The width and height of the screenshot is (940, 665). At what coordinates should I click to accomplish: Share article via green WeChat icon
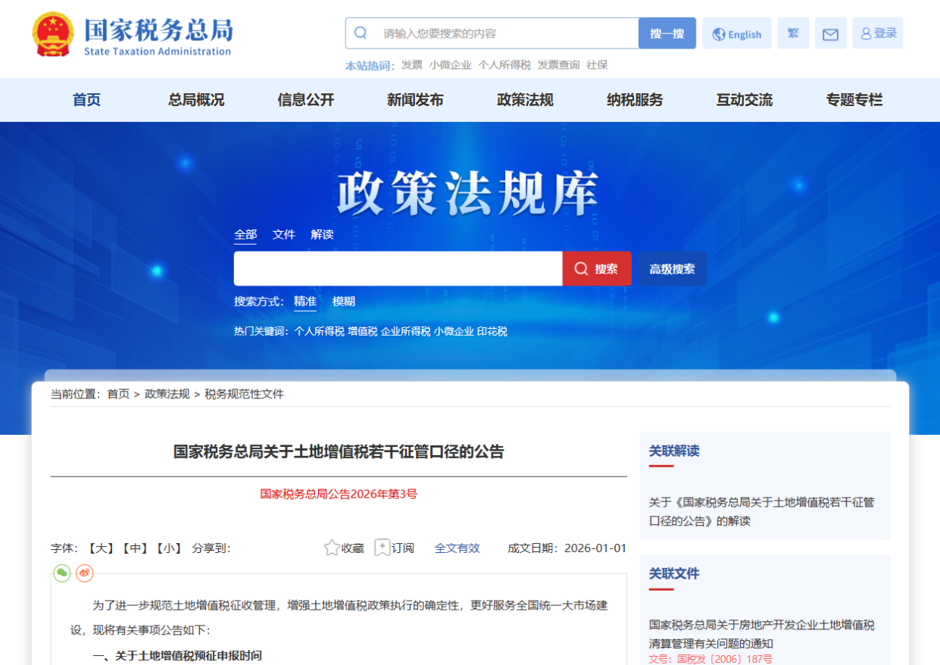point(61,573)
